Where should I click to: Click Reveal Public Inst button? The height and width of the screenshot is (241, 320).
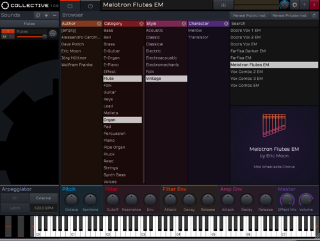(x=250, y=15)
